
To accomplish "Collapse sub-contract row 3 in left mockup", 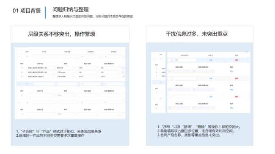I will coord(19,103).
